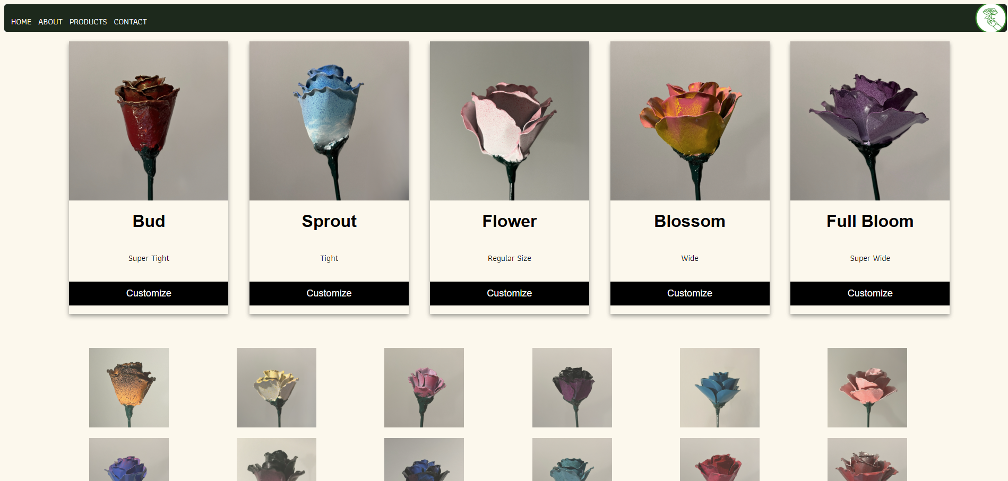This screenshot has height=481, width=1008.
Task: Open the PRODUCTS navigation link
Action: coord(88,22)
